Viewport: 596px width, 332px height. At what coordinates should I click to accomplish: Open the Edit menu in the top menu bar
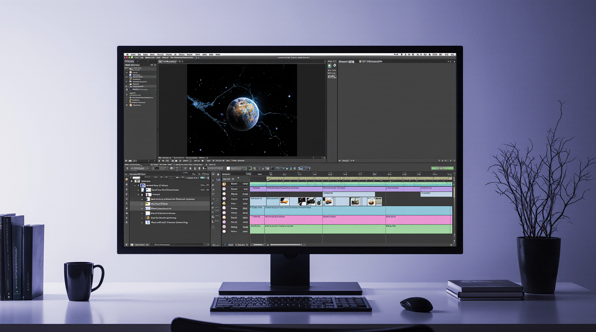(139, 54)
